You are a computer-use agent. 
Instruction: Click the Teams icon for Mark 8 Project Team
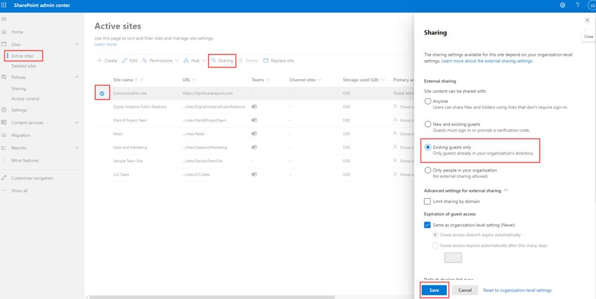254,121
